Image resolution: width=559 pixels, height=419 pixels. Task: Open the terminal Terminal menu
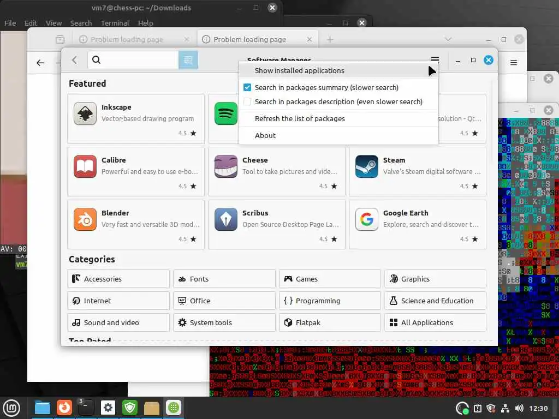(115, 23)
